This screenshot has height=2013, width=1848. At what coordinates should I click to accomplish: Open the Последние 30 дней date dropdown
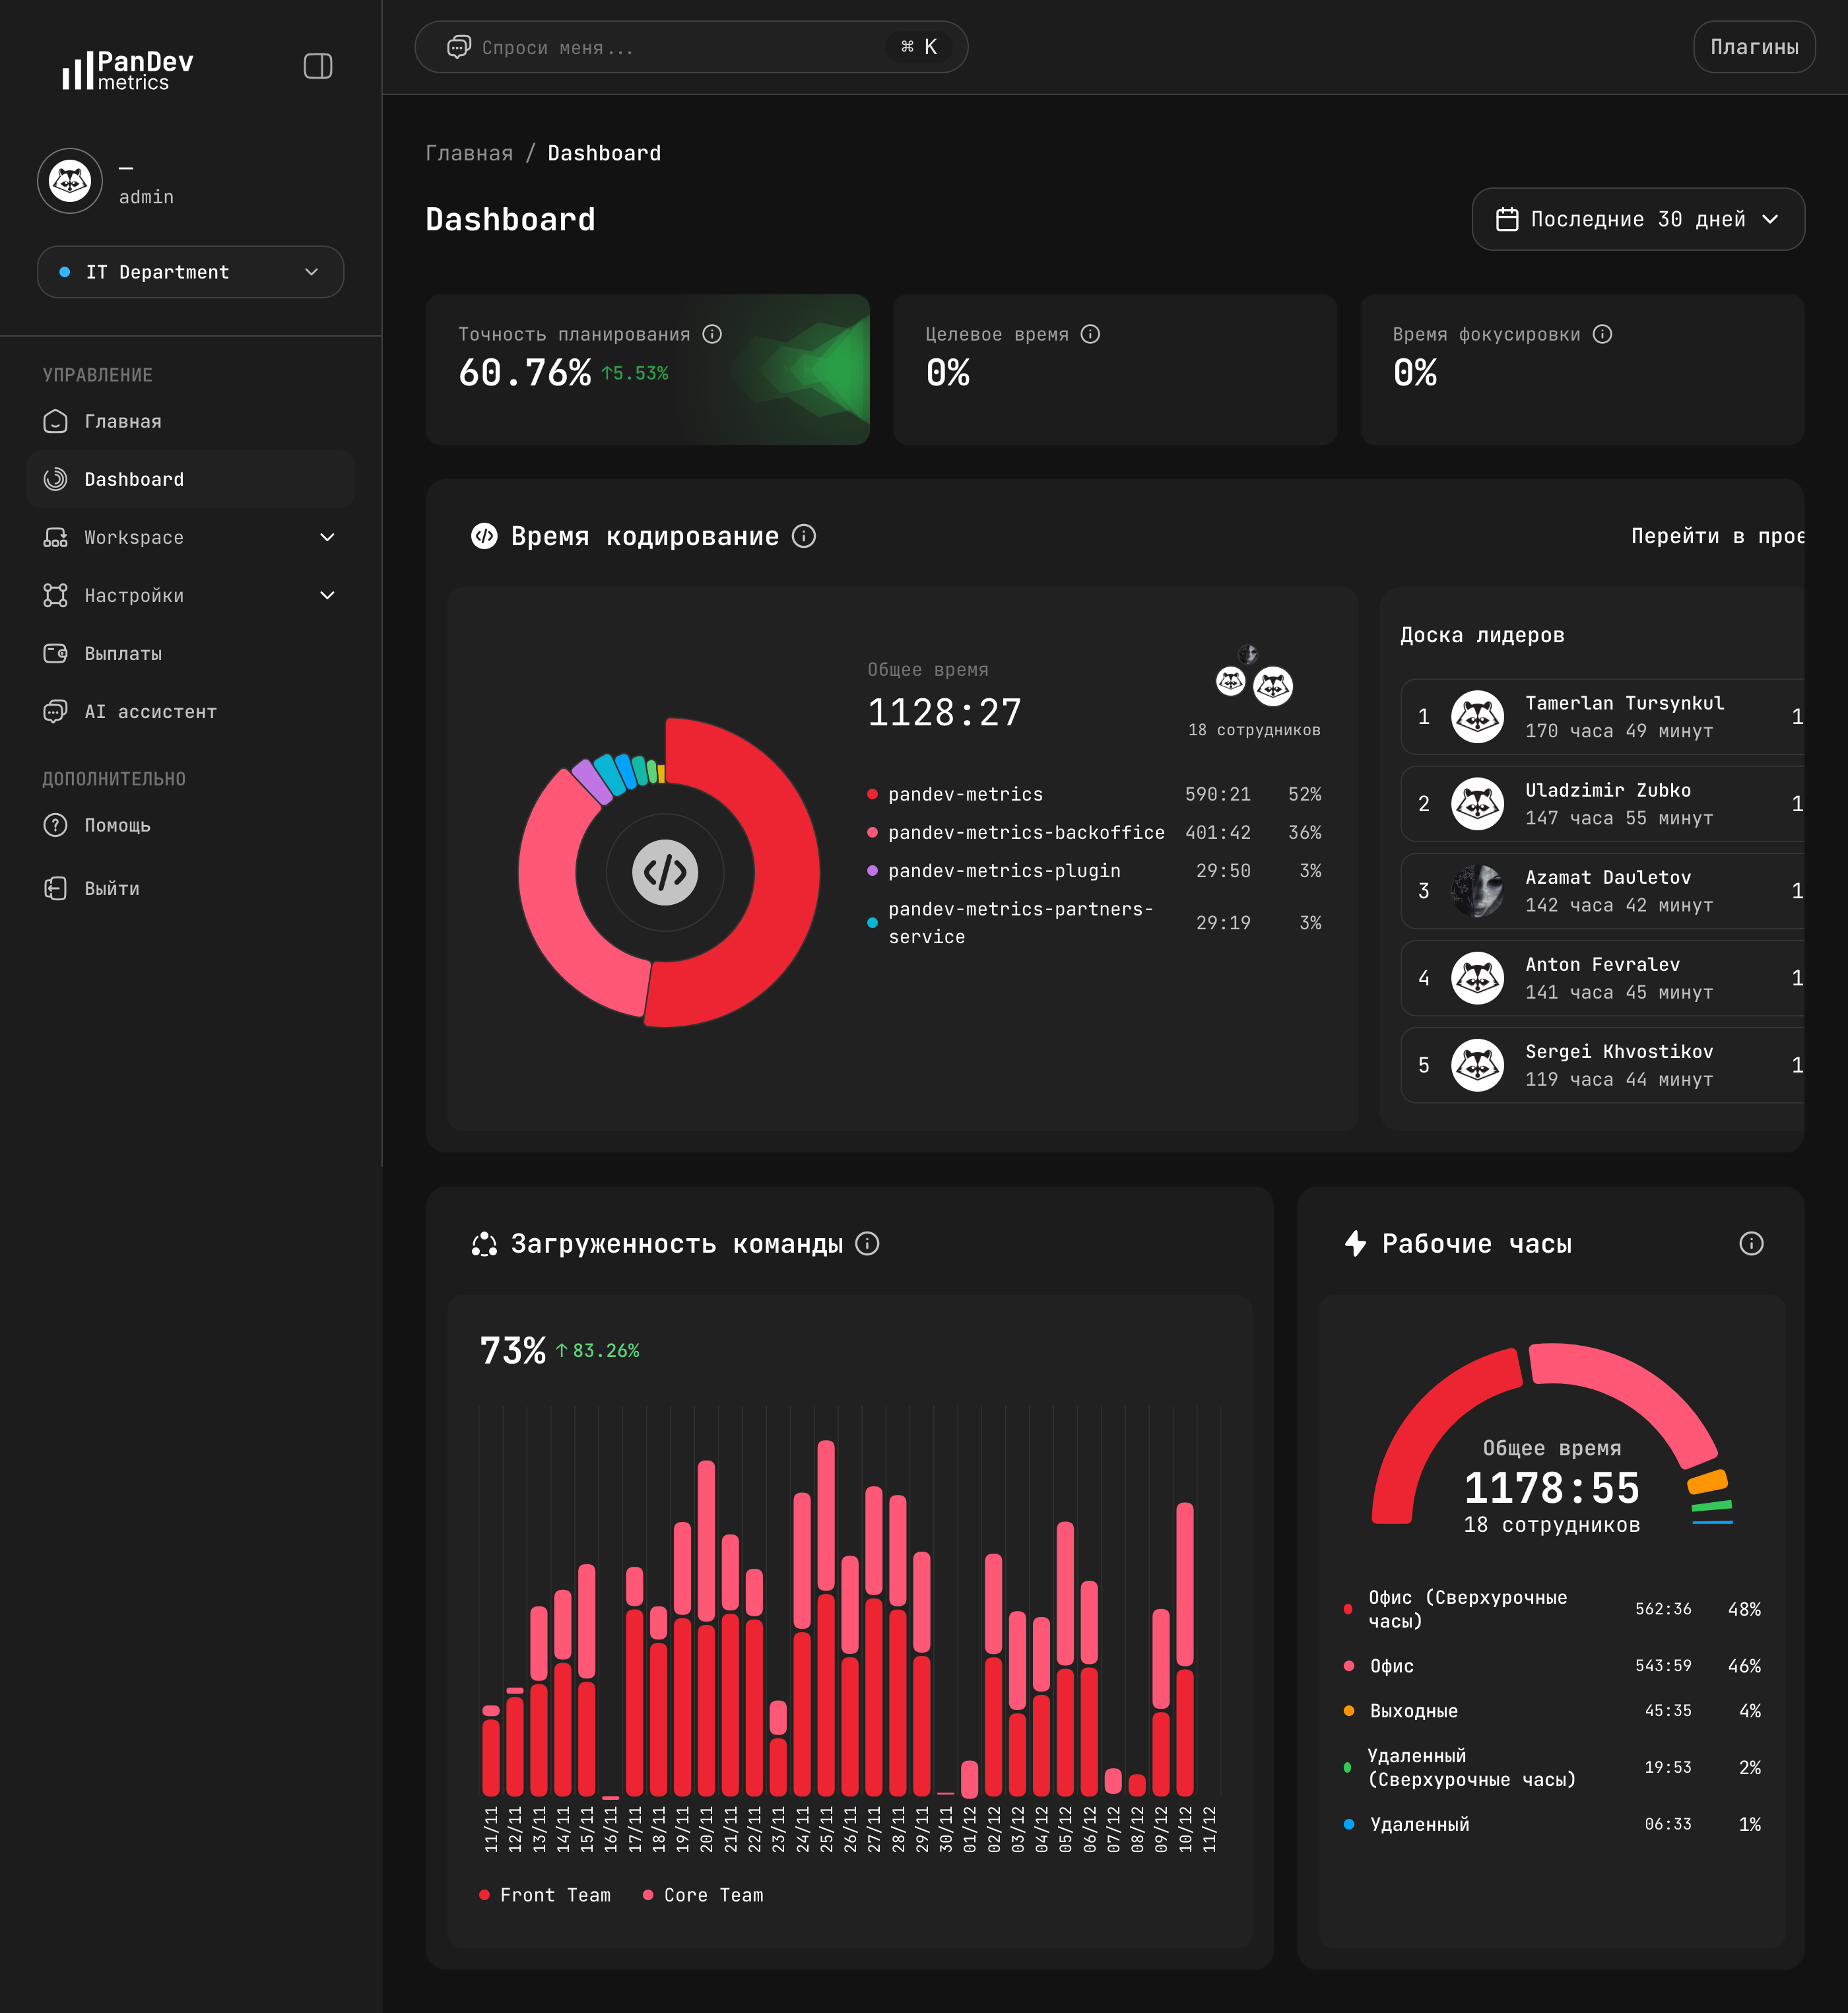click(x=1637, y=219)
